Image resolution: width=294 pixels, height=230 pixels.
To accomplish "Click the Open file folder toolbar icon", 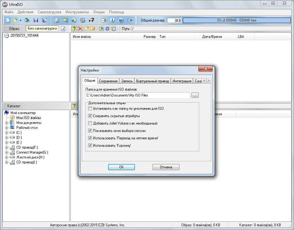I will [15, 20].
